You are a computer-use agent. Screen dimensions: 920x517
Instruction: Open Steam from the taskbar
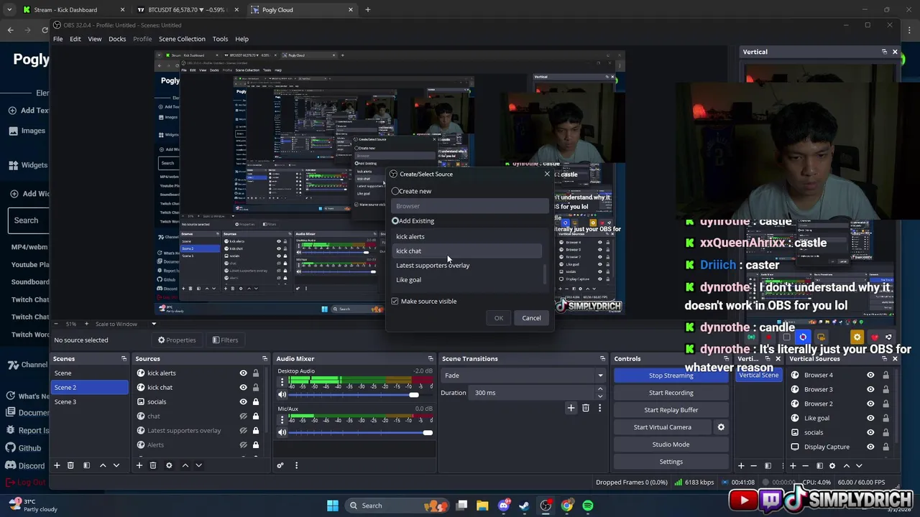525,506
